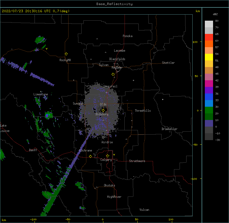Click the Lake Louise label
Image resolution: width=229 pixels, height=223 pixels.
pos(5,128)
